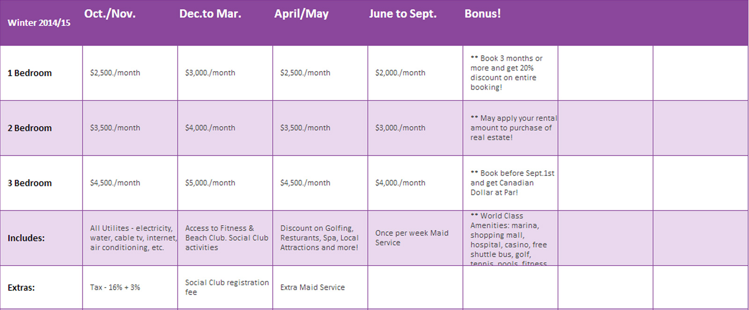Select the "Book 3 months or more" bonus cell

[x=507, y=73]
